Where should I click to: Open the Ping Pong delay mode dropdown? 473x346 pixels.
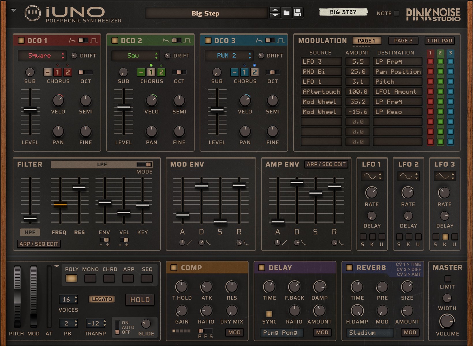(281, 332)
